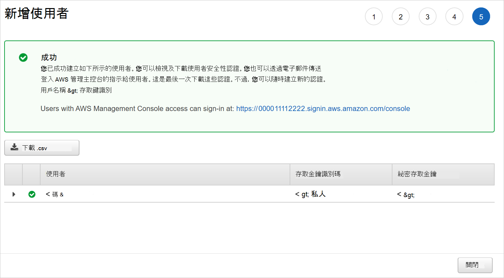Click the 下載 .csv download button

[42, 148]
